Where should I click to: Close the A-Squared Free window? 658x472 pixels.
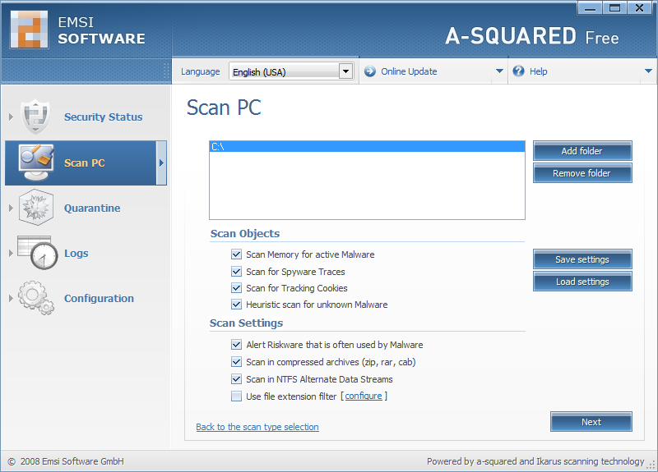pos(640,8)
